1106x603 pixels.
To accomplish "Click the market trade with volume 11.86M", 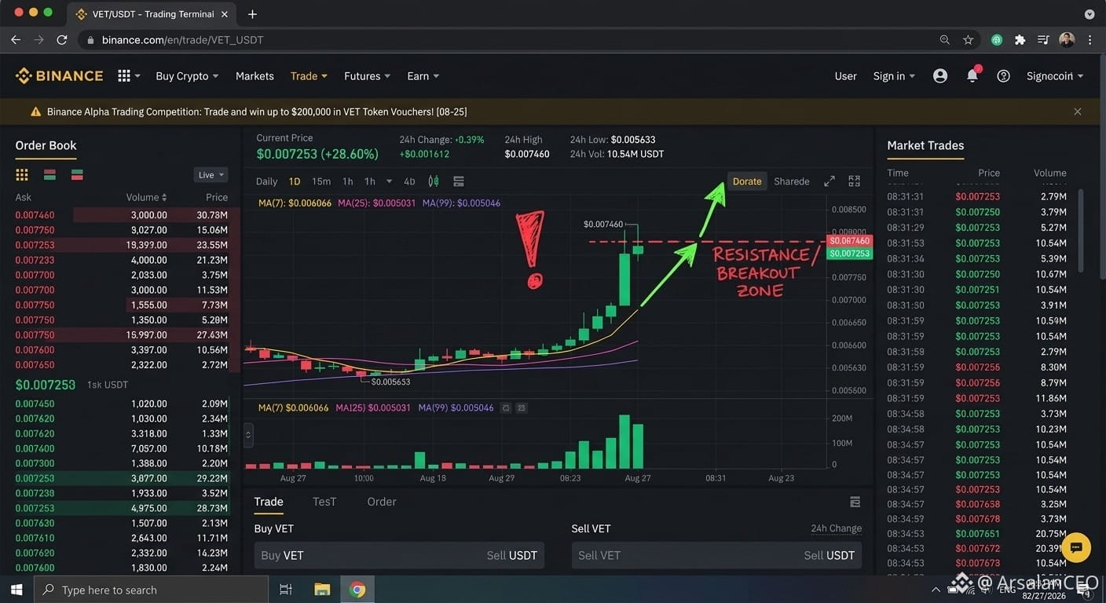I will coord(976,398).
